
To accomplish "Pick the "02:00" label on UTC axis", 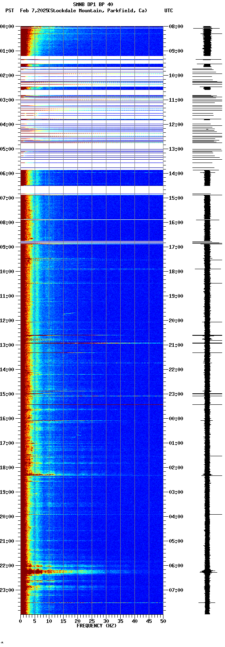I will (x=176, y=468).
